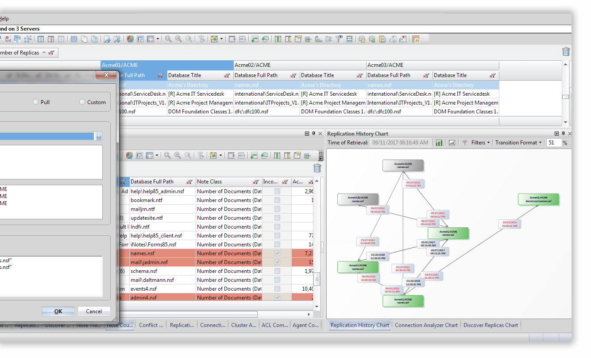Open the Transition Format dropdown
This screenshot has height=358, width=591.
pyautogui.click(x=518, y=143)
